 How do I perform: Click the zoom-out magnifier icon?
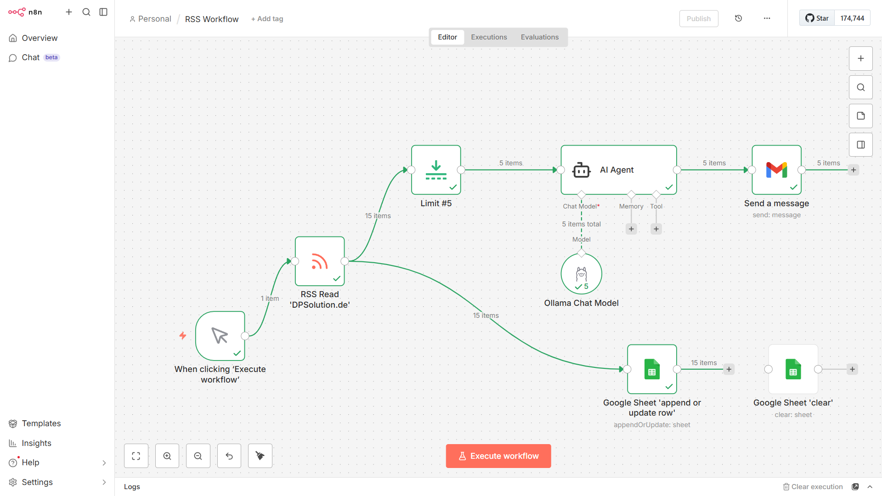point(198,456)
